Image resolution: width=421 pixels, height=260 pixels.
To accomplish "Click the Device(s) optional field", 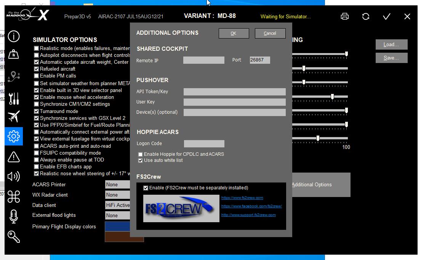I will pyautogui.click(x=235, y=112).
